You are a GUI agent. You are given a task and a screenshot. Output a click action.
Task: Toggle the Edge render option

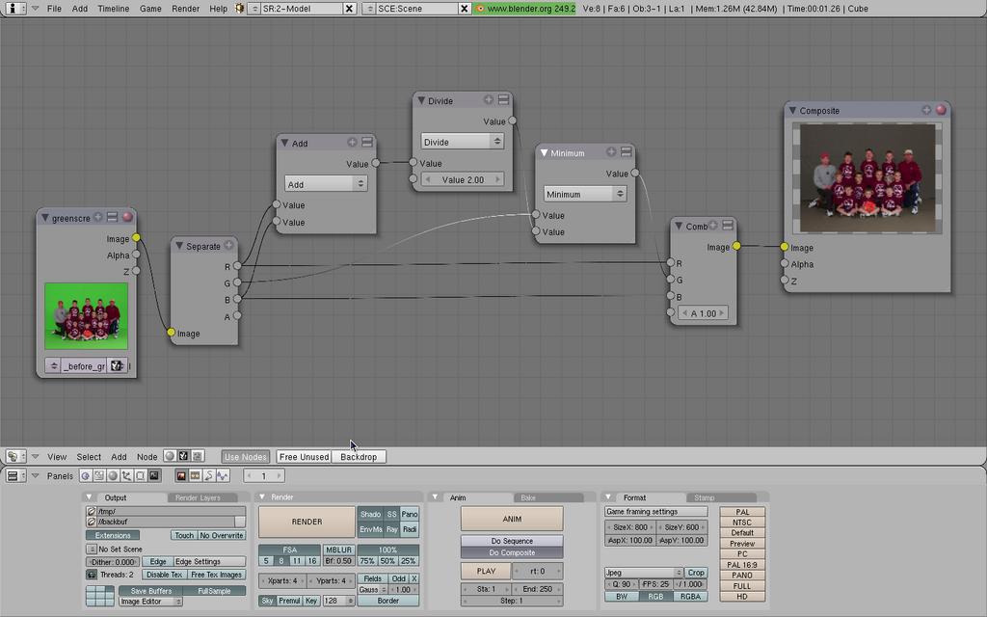(158, 562)
